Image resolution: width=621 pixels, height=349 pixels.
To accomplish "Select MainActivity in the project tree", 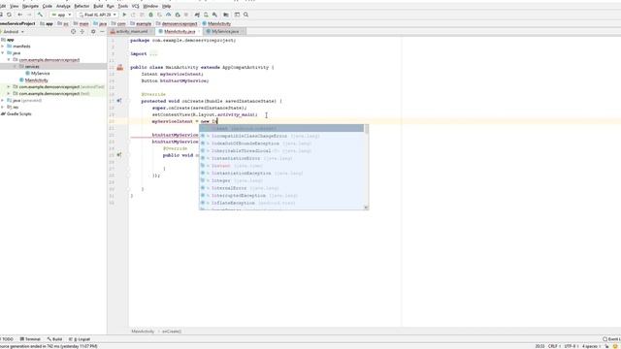I will click(37, 79).
